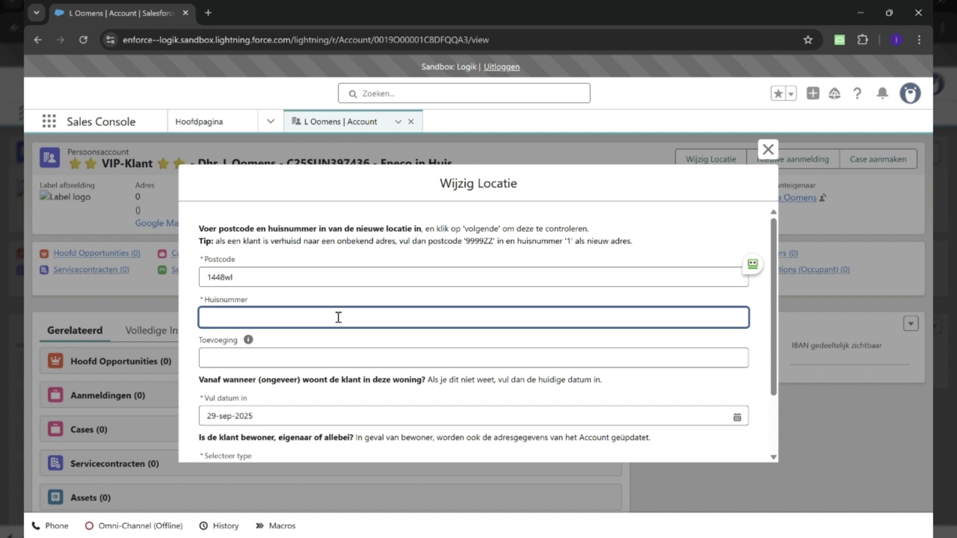Toggle the favorite star for this page
Image resolution: width=957 pixels, height=538 pixels.
click(779, 93)
